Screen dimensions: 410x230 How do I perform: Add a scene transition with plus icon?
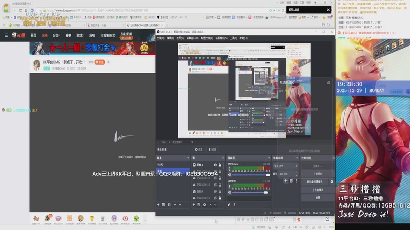coord(286,181)
